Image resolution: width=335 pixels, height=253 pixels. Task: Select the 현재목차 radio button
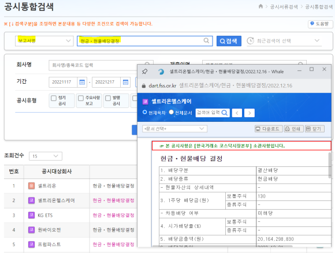click(144, 112)
